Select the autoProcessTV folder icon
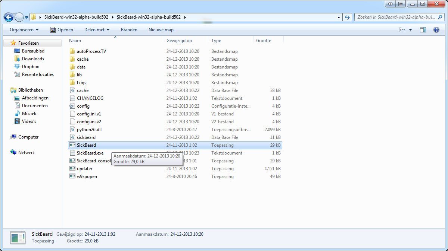The width and height of the screenshot is (448, 251). click(x=72, y=51)
